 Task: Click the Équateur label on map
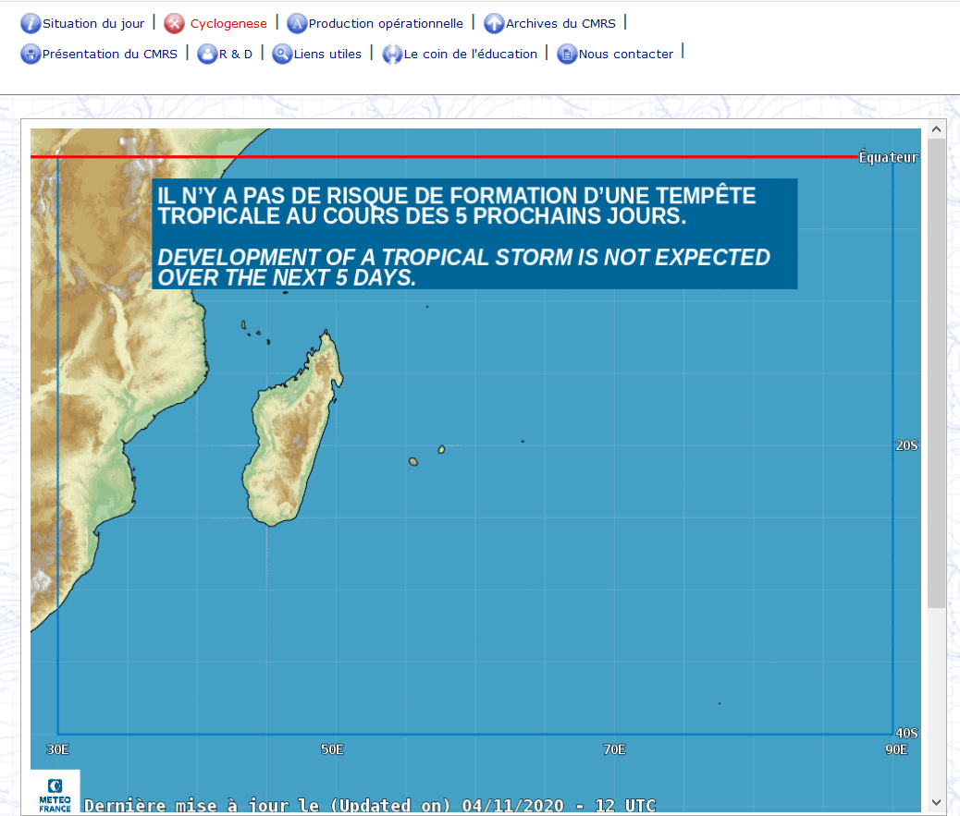889,157
